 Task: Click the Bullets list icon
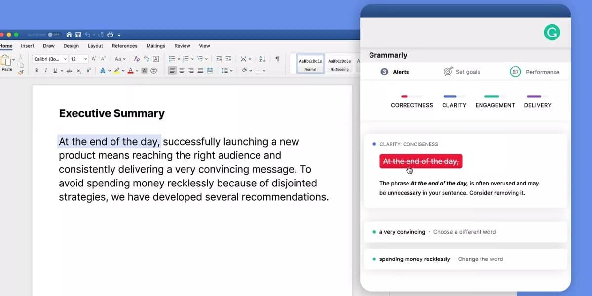172,59
